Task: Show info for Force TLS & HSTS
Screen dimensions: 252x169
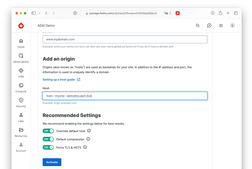Action: 85,147
